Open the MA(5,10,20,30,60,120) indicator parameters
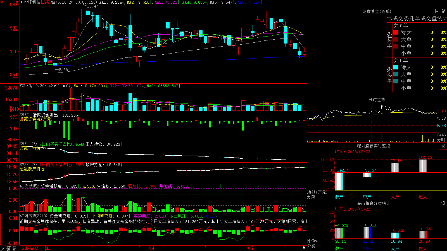 [74, 2]
